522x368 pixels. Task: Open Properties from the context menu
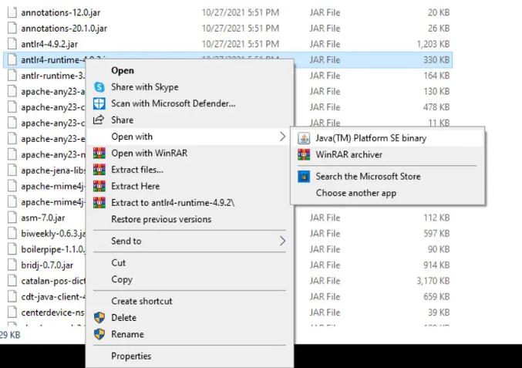pyautogui.click(x=190, y=356)
